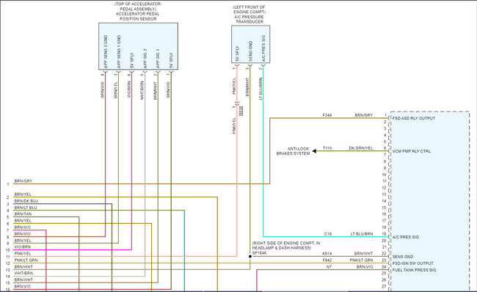Select circuit code F344
This screenshot has height=292, width=477.
click(327, 115)
